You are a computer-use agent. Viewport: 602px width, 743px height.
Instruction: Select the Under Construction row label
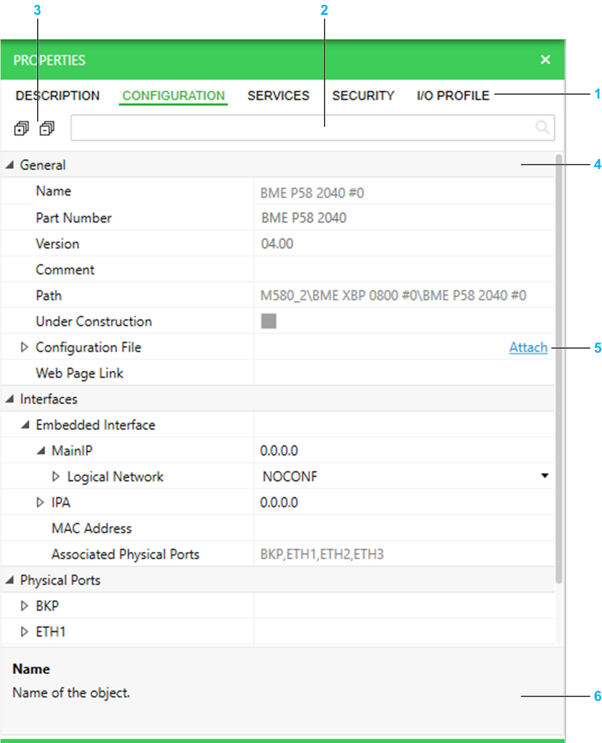(x=94, y=322)
